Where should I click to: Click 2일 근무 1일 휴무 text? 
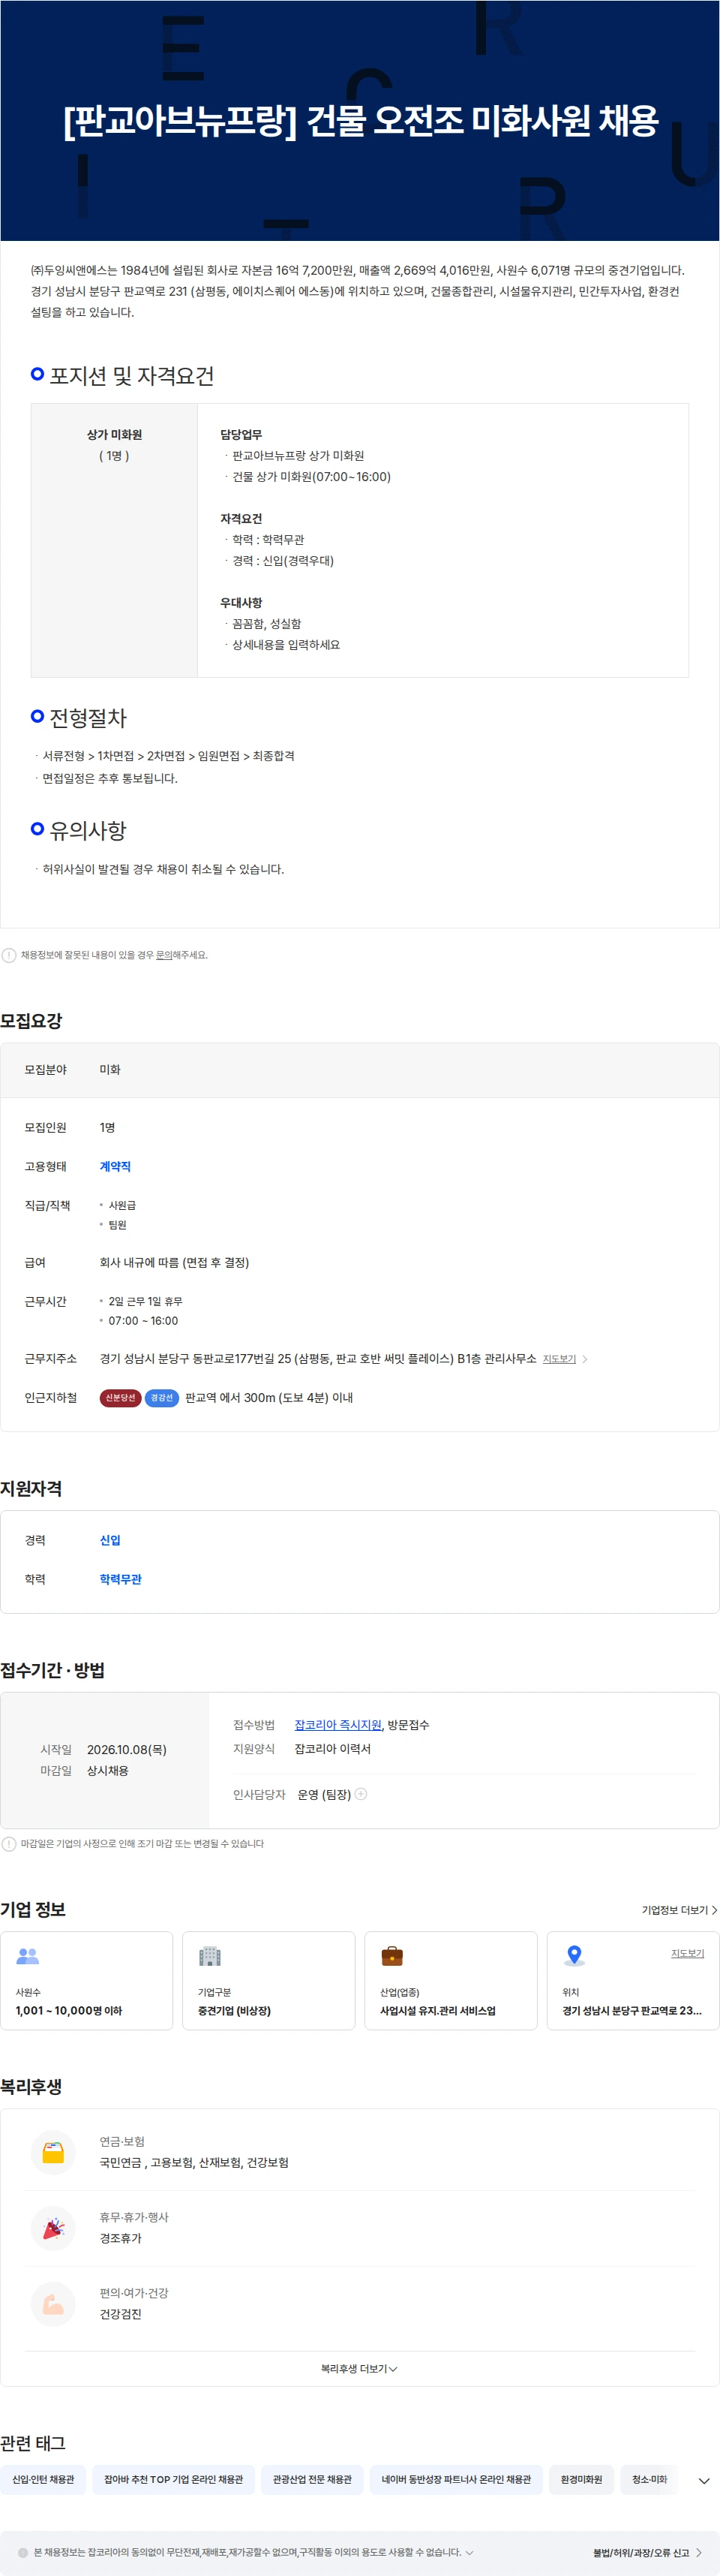(x=145, y=1302)
